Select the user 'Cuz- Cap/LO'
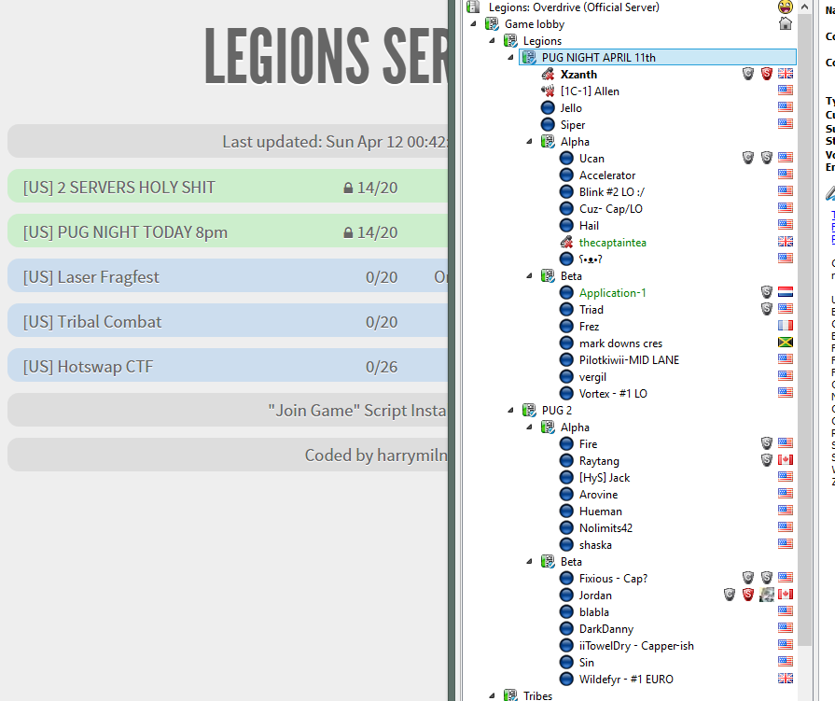 611,209
